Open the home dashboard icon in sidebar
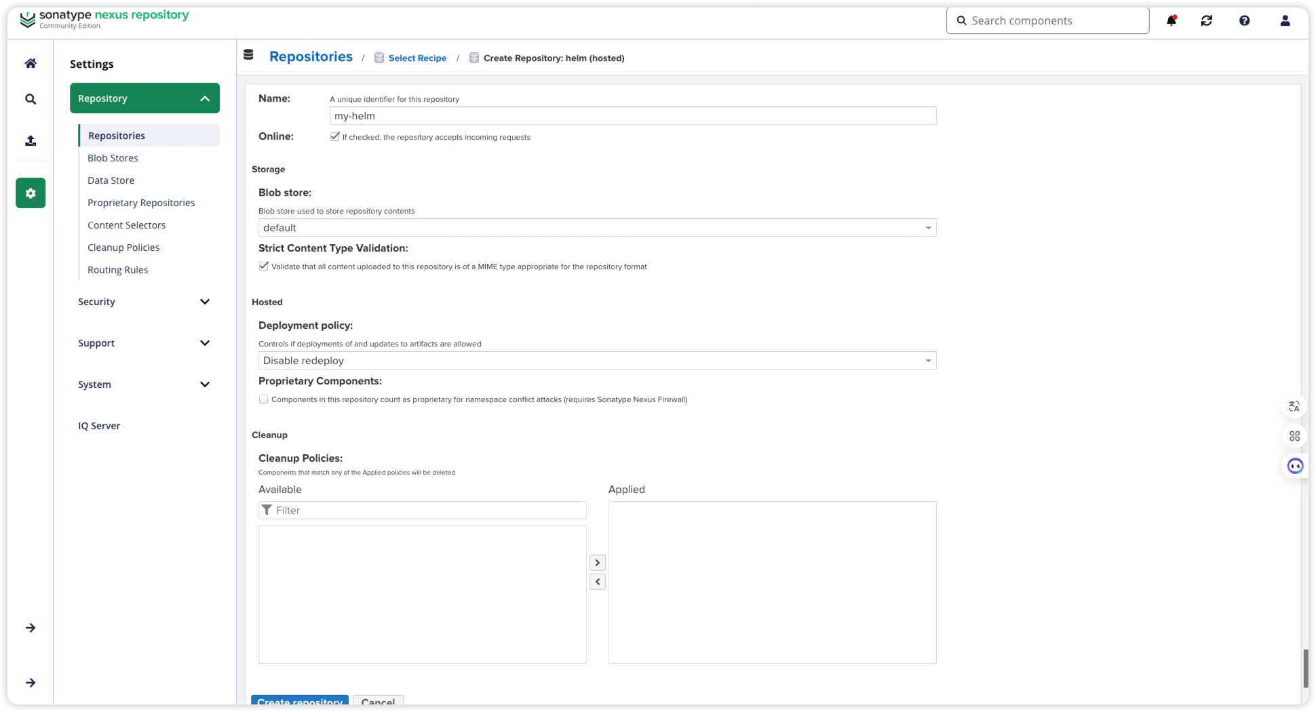 point(31,63)
